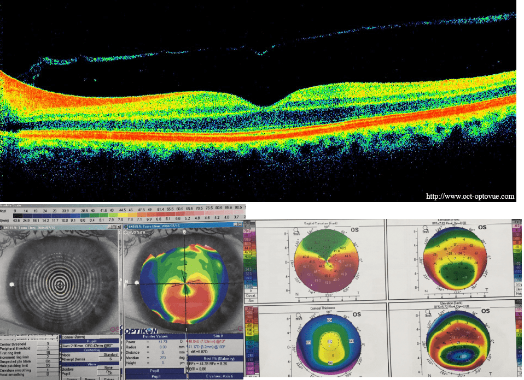Image resolution: width=524 pixels, height=380 pixels.
Task: Click magnifier icon on Elevation Back map
Action: point(428,312)
